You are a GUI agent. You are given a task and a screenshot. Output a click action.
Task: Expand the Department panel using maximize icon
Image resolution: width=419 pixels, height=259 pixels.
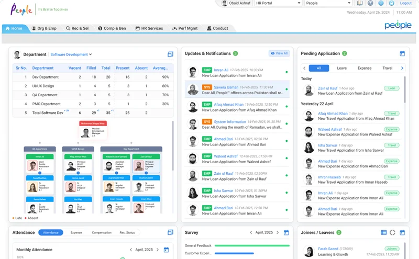[x=170, y=54]
